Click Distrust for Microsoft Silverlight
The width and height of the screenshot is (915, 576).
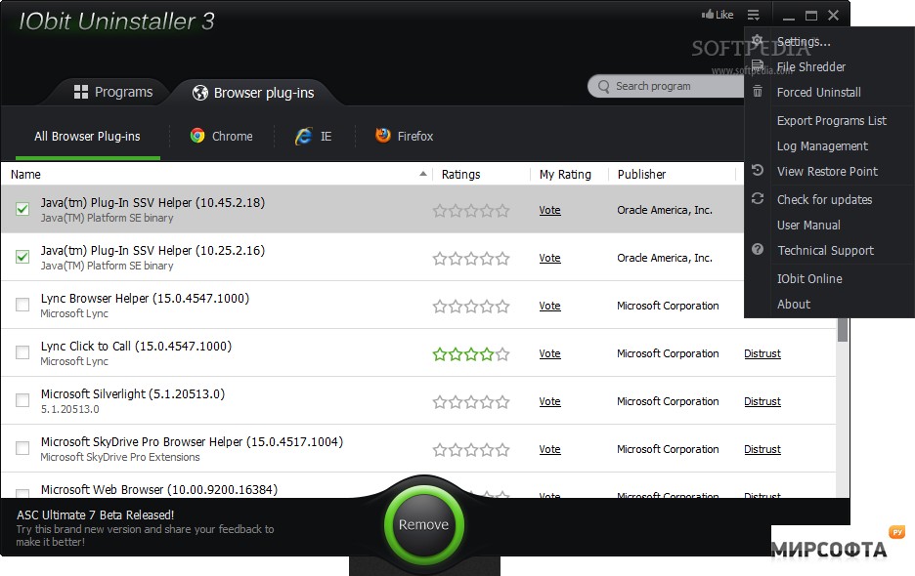762,401
